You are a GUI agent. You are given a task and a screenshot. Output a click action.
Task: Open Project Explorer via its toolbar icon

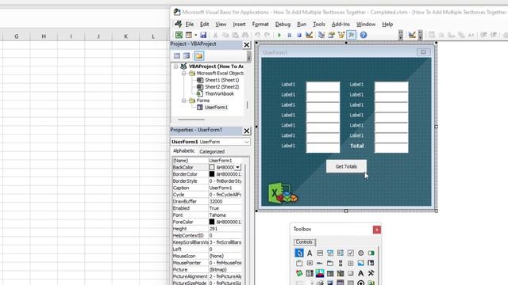click(321, 35)
